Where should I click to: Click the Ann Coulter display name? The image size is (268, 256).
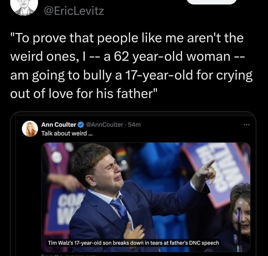pos(59,124)
